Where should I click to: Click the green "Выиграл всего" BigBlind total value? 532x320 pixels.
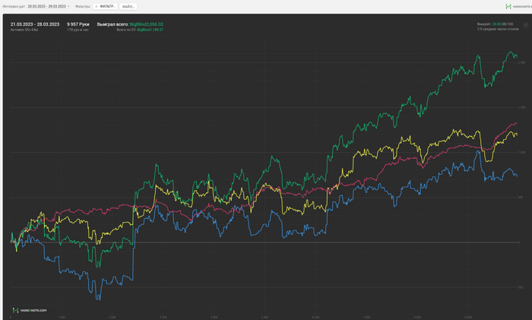(x=147, y=24)
